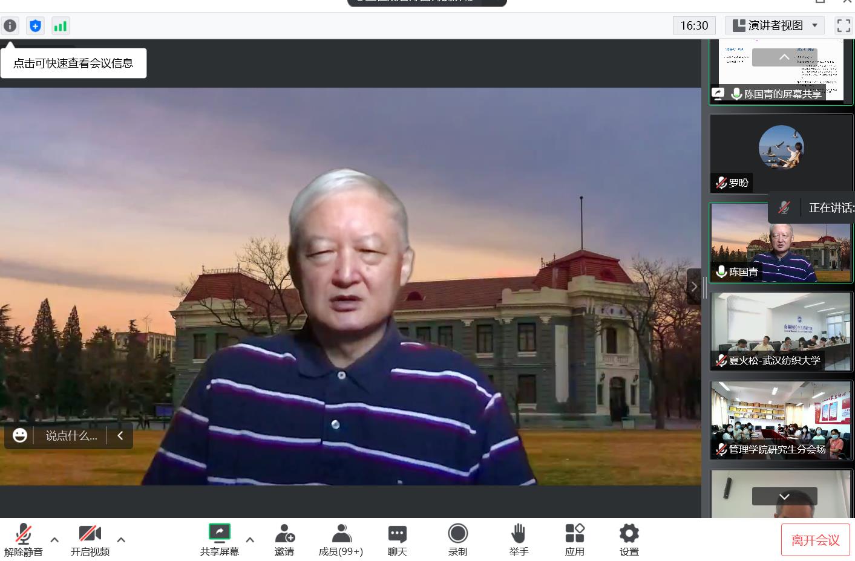Turn on camera with 开启视频
855x561 pixels.
90,539
